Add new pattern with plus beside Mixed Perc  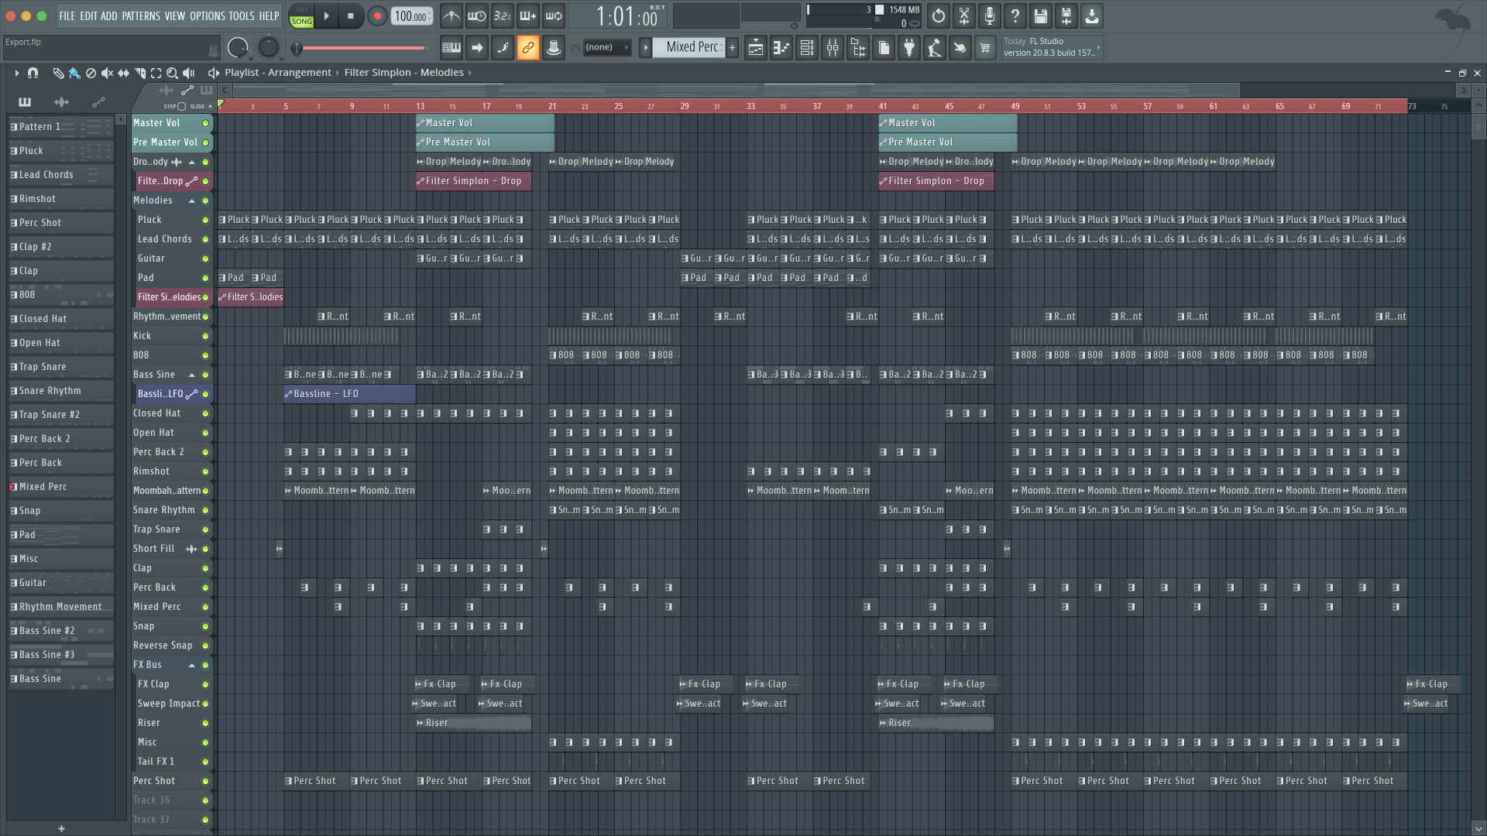pos(732,48)
